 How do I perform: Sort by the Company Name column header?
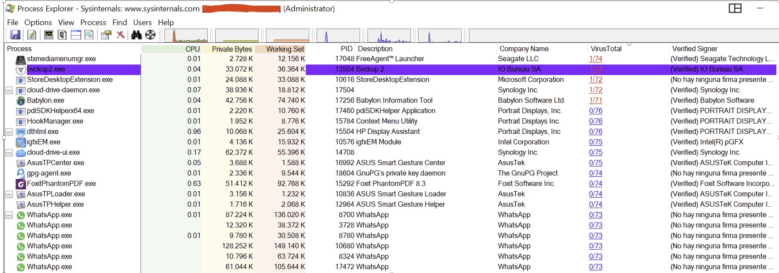pyautogui.click(x=542, y=49)
